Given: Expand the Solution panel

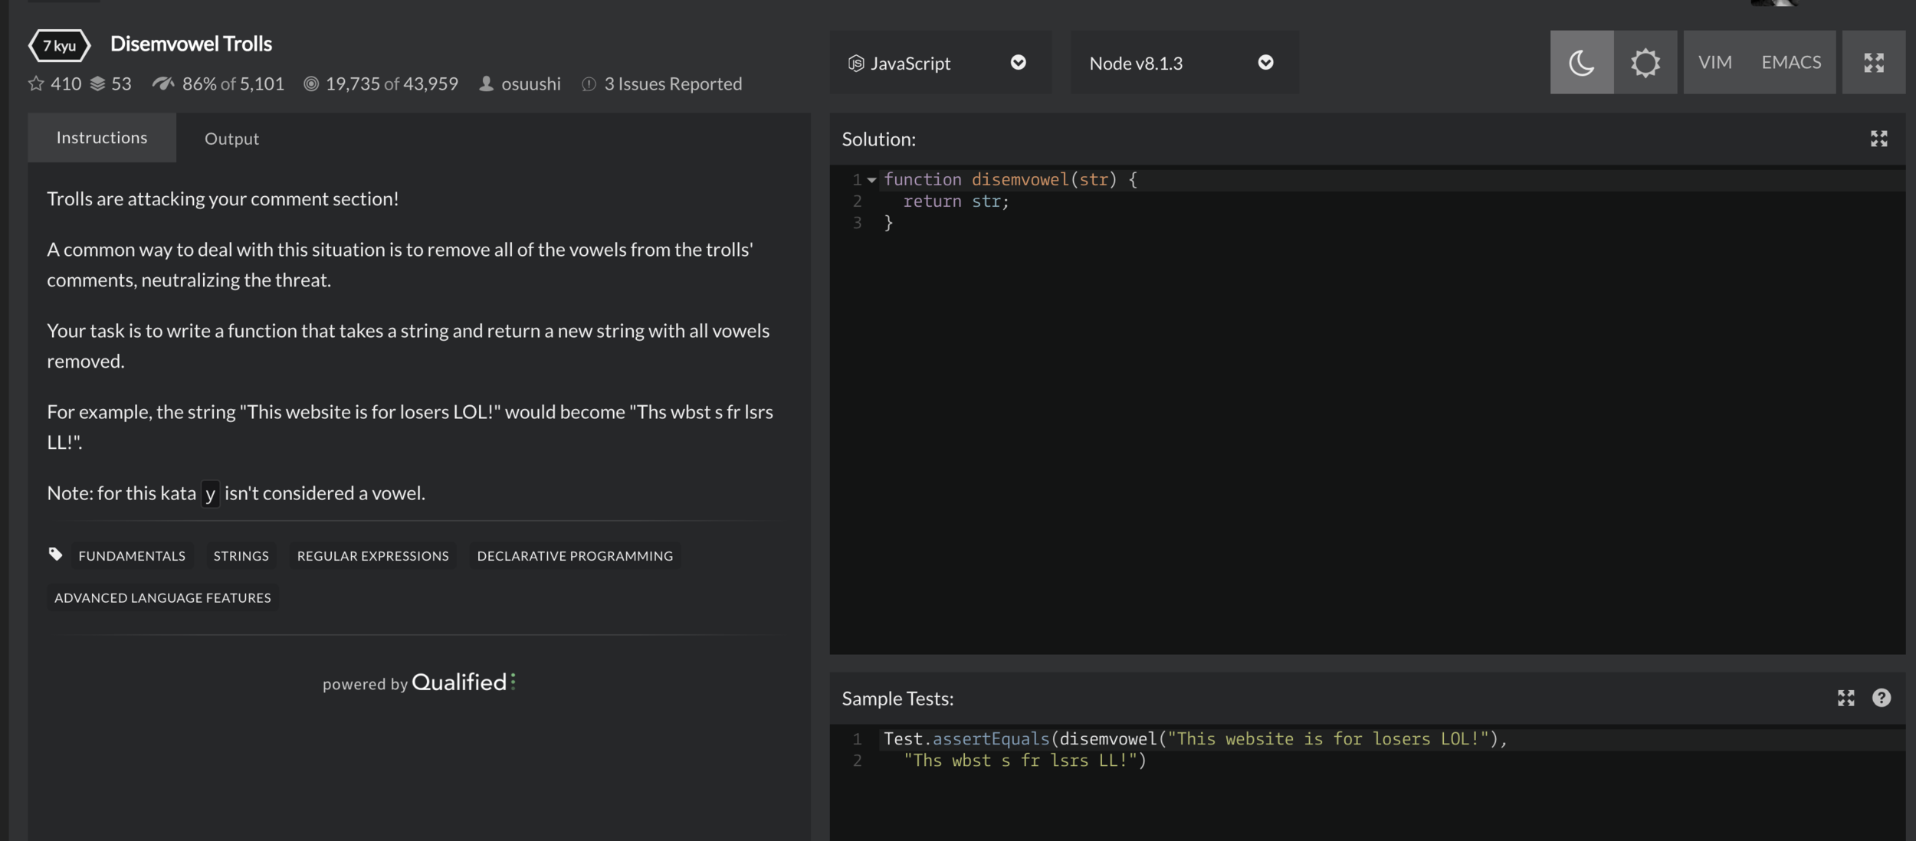Looking at the screenshot, I should click(x=1878, y=139).
